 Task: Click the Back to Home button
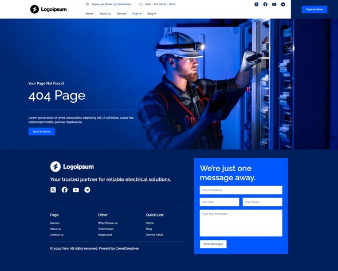point(41,131)
